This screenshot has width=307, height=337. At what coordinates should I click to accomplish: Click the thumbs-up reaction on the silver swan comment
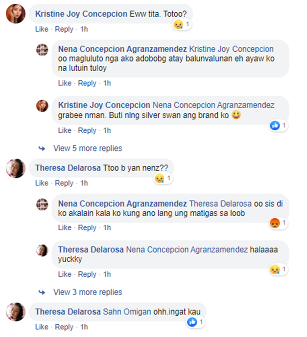pos(275,125)
